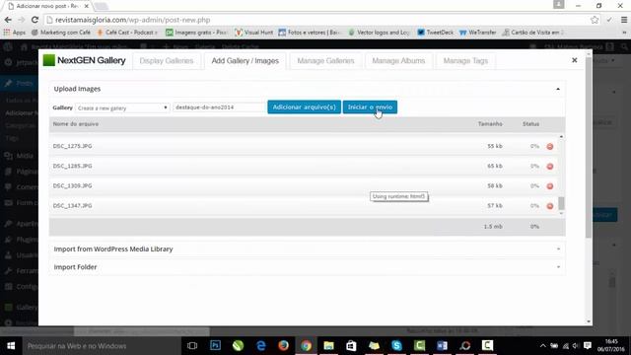Open the Manage Tags tab
This screenshot has height=355, width=631.
click(x=465, y=61)
